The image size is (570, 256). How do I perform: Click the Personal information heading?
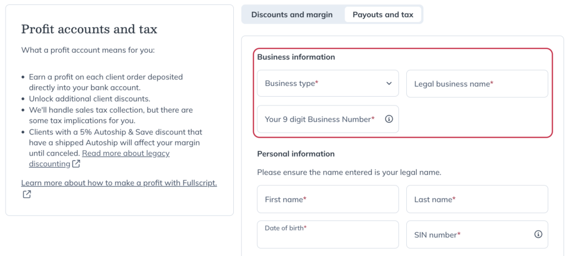pos(296,154)
